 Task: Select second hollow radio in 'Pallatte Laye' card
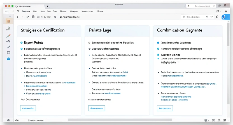point(89,49)
